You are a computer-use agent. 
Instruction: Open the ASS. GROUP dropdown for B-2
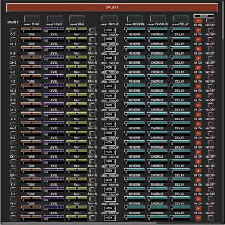pos(110,133)
